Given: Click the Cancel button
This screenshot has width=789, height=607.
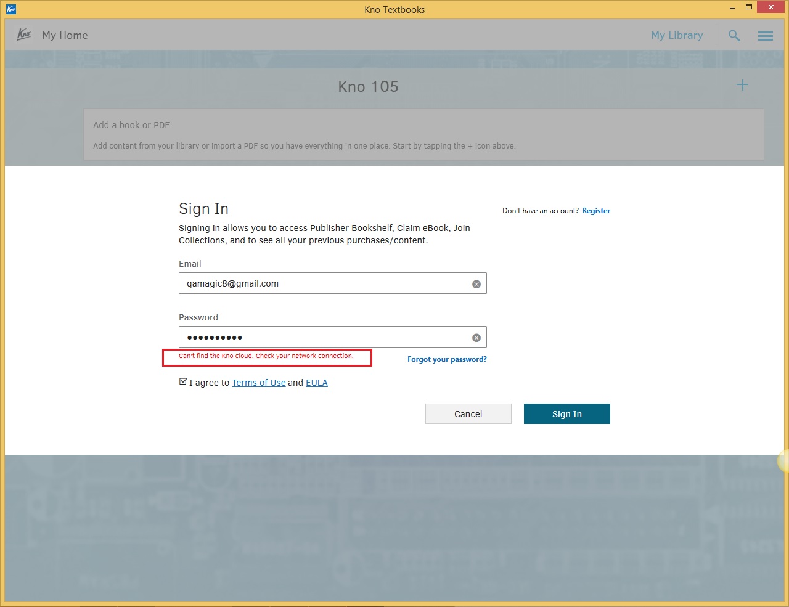Looking at the screenshot, I should (468, 414).
